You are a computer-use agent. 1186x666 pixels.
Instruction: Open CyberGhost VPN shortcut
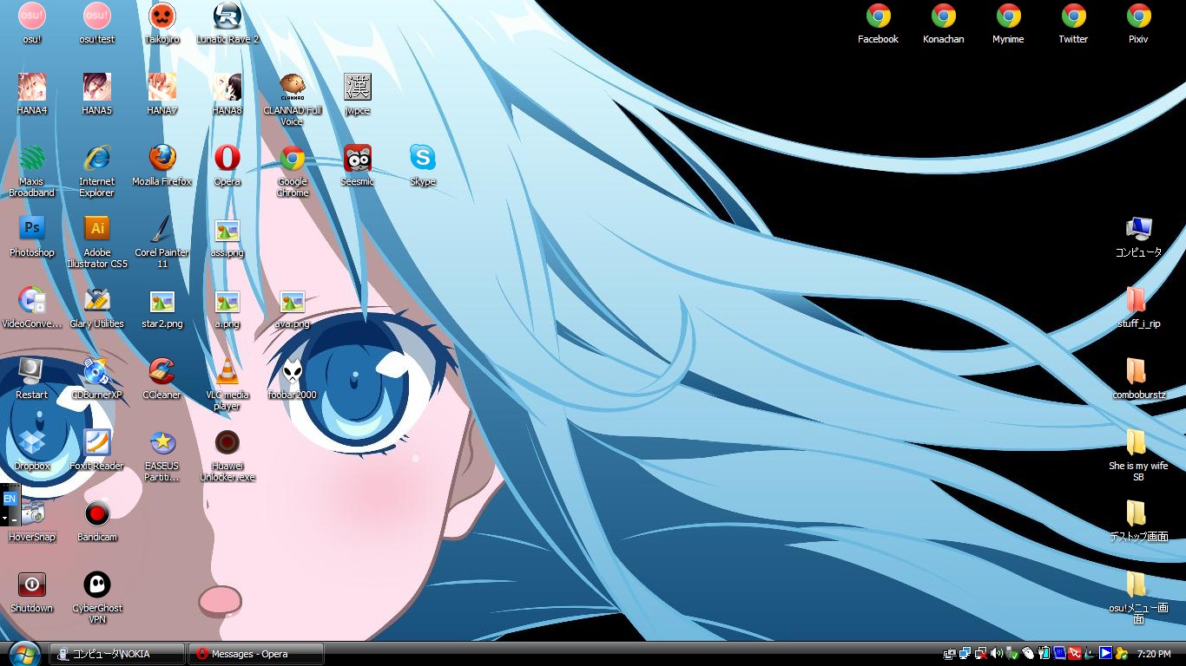96,597
